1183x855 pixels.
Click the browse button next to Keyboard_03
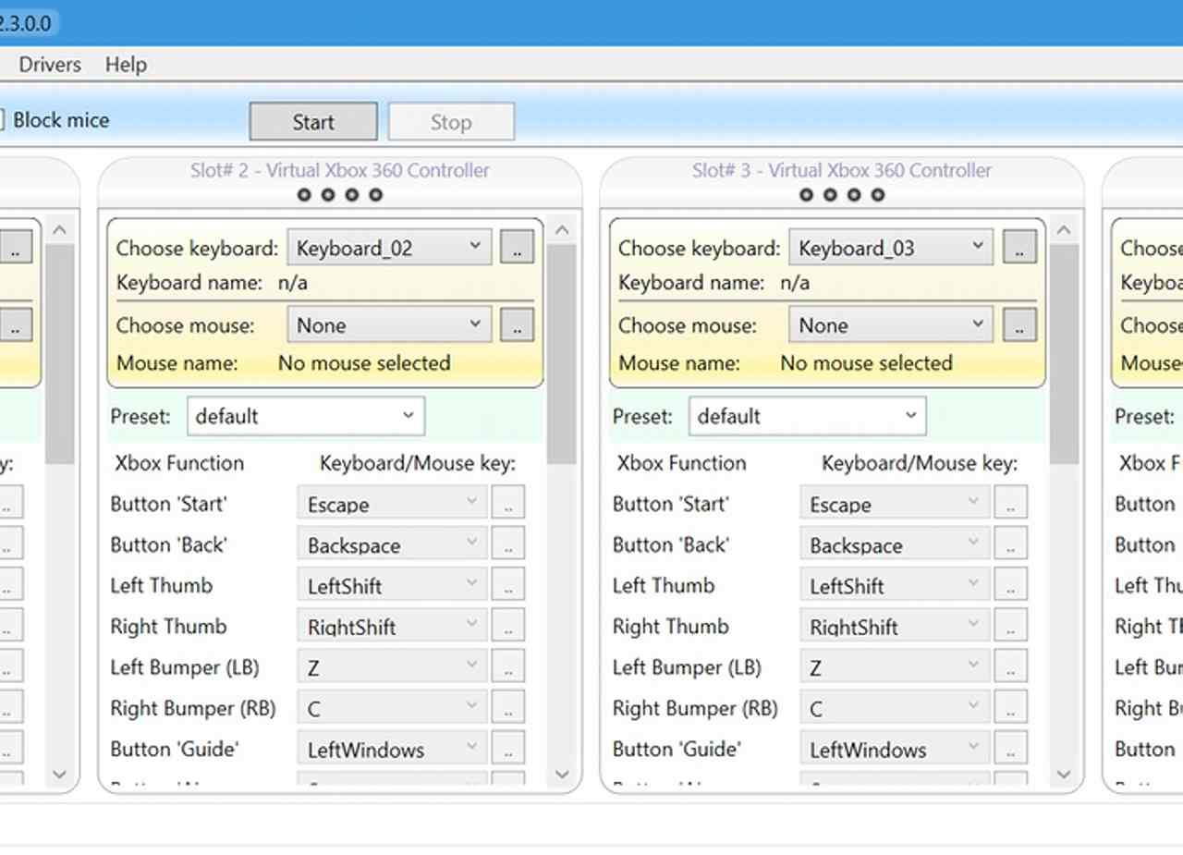pyautogui.click(x=1019, y=248)
